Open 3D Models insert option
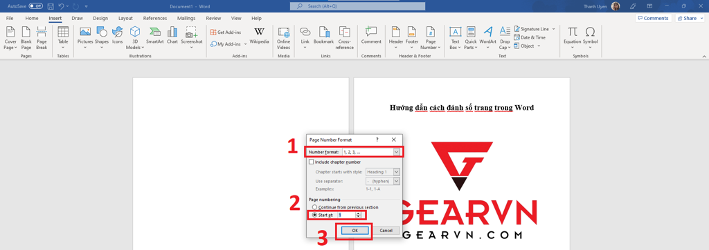This screenshot has height=250, width=709. coord(135,38)
